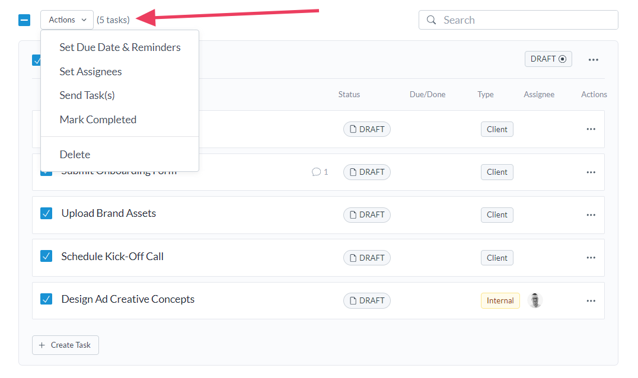The image size is (638, 378).
Task: Click the three-dot menu for Upload Brand Assets
Action: coord(591,215)
